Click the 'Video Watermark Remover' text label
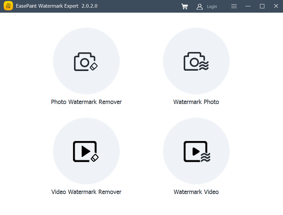 (x=86, y=192)
